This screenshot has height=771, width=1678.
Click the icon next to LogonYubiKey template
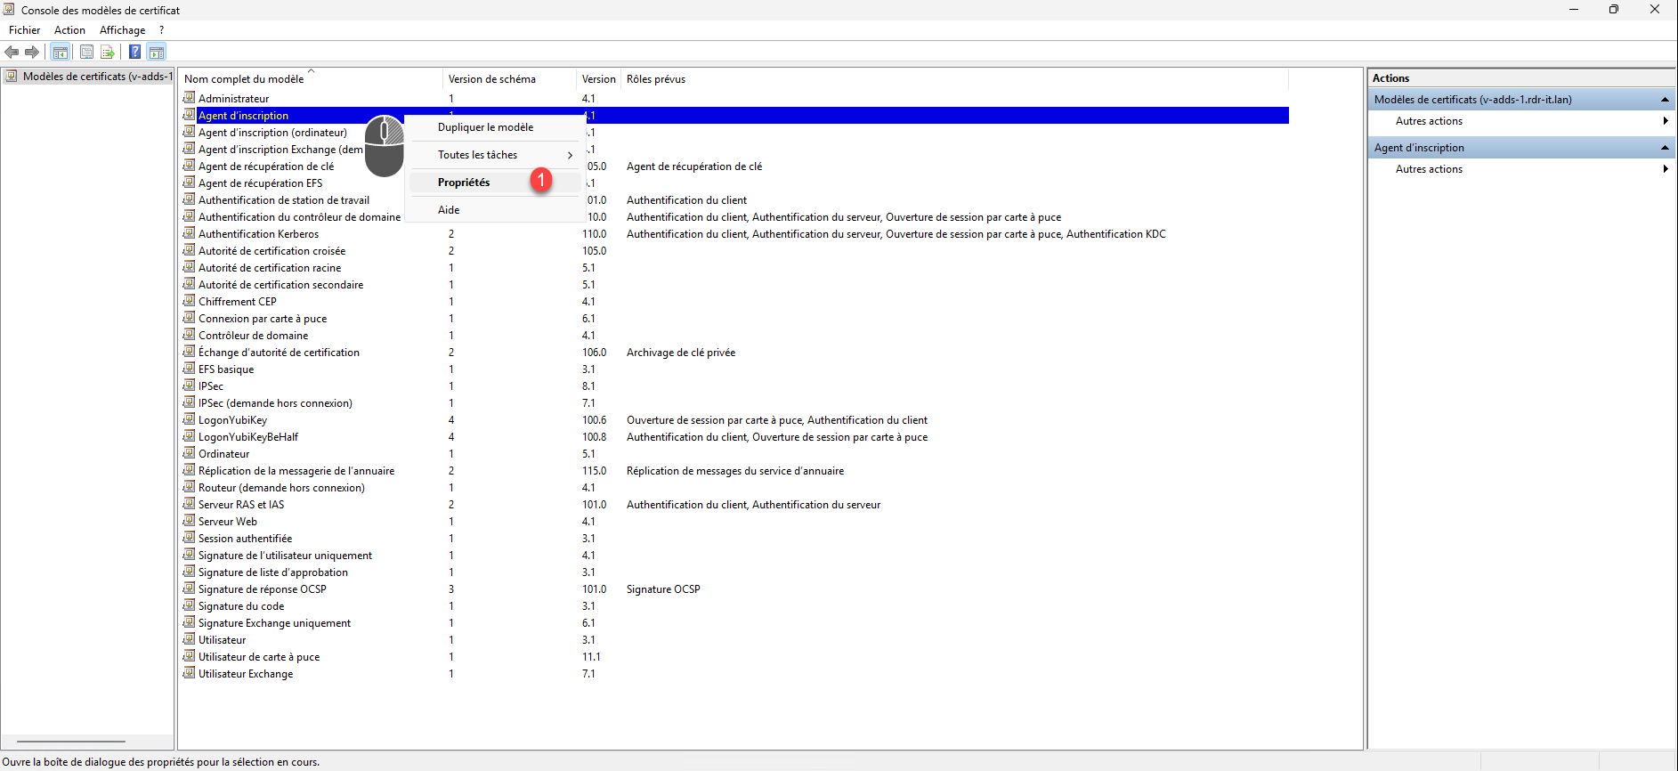click(189, 419)
